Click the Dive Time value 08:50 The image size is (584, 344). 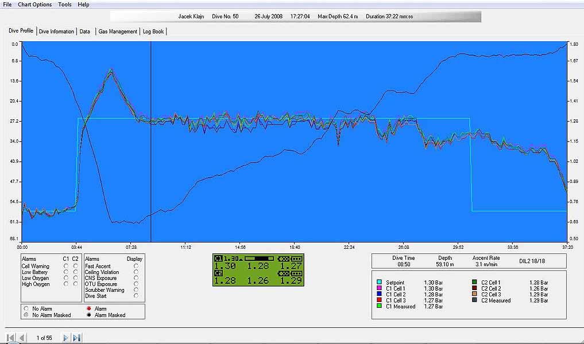tap(403, 264)
